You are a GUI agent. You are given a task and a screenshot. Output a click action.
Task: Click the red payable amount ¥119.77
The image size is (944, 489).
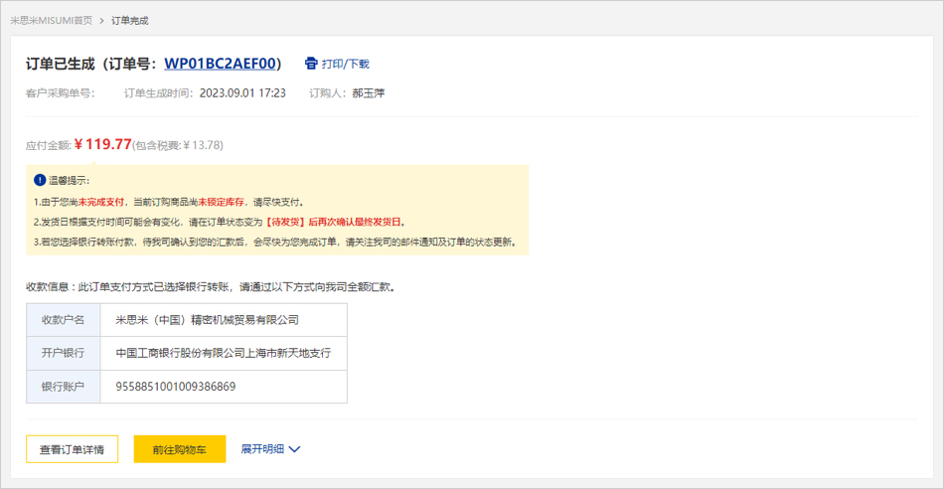[103, 144]
